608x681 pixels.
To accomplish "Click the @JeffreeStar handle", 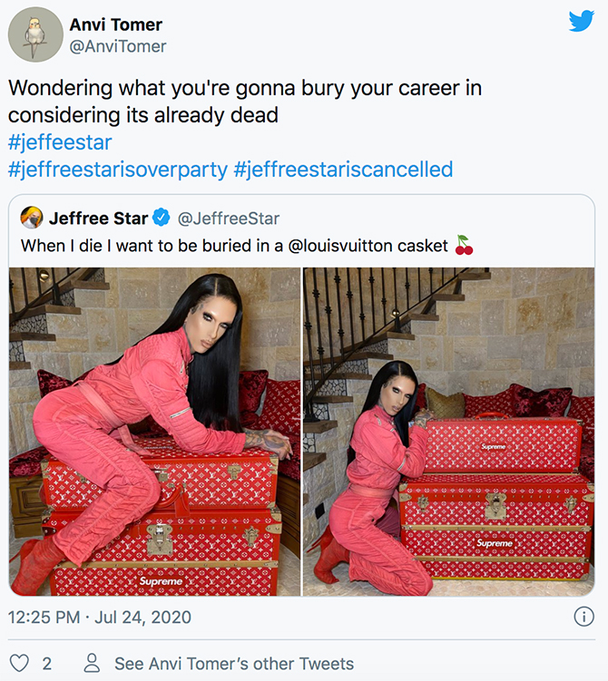I will click(x=229, y=219).
